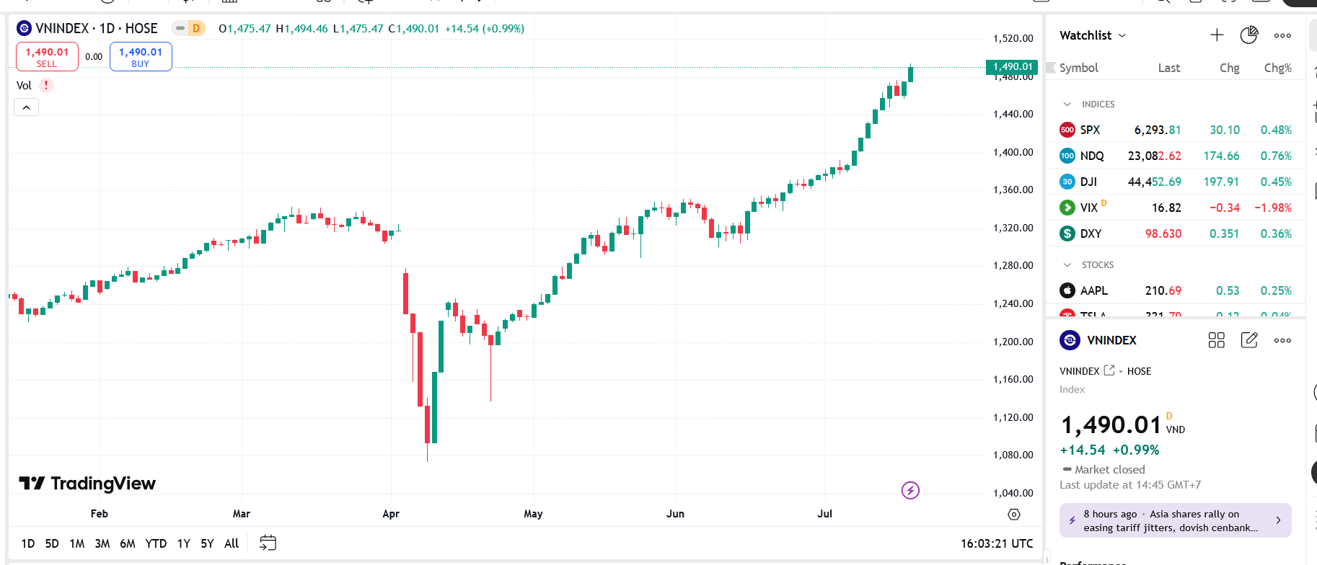Click the go to date calendar icon

tap(268, 543)
